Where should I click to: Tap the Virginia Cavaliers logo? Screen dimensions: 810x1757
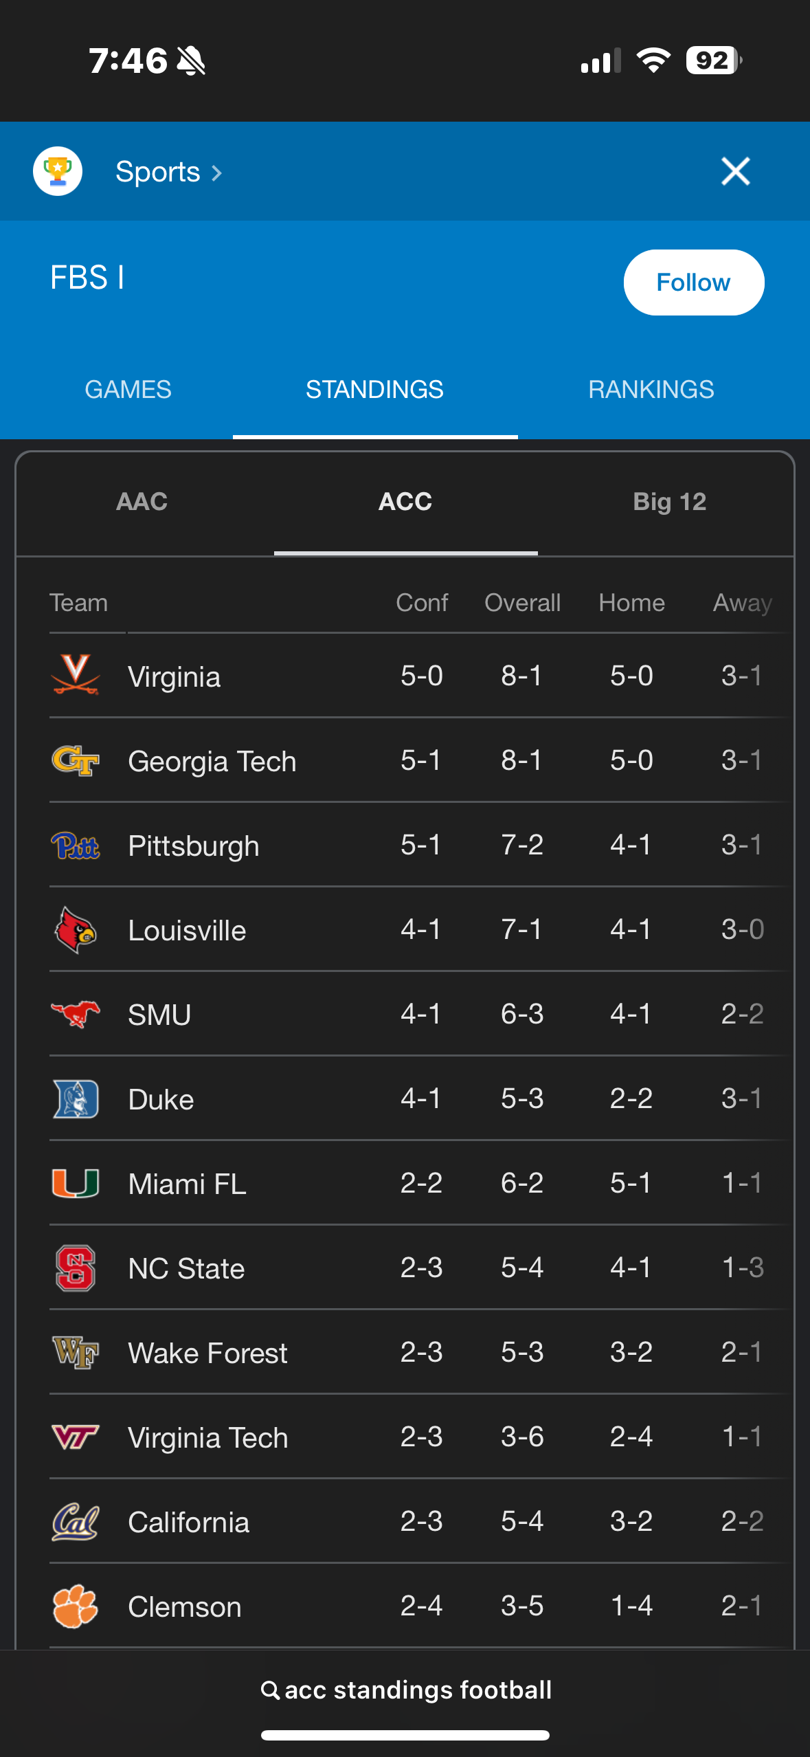point(76,675)
